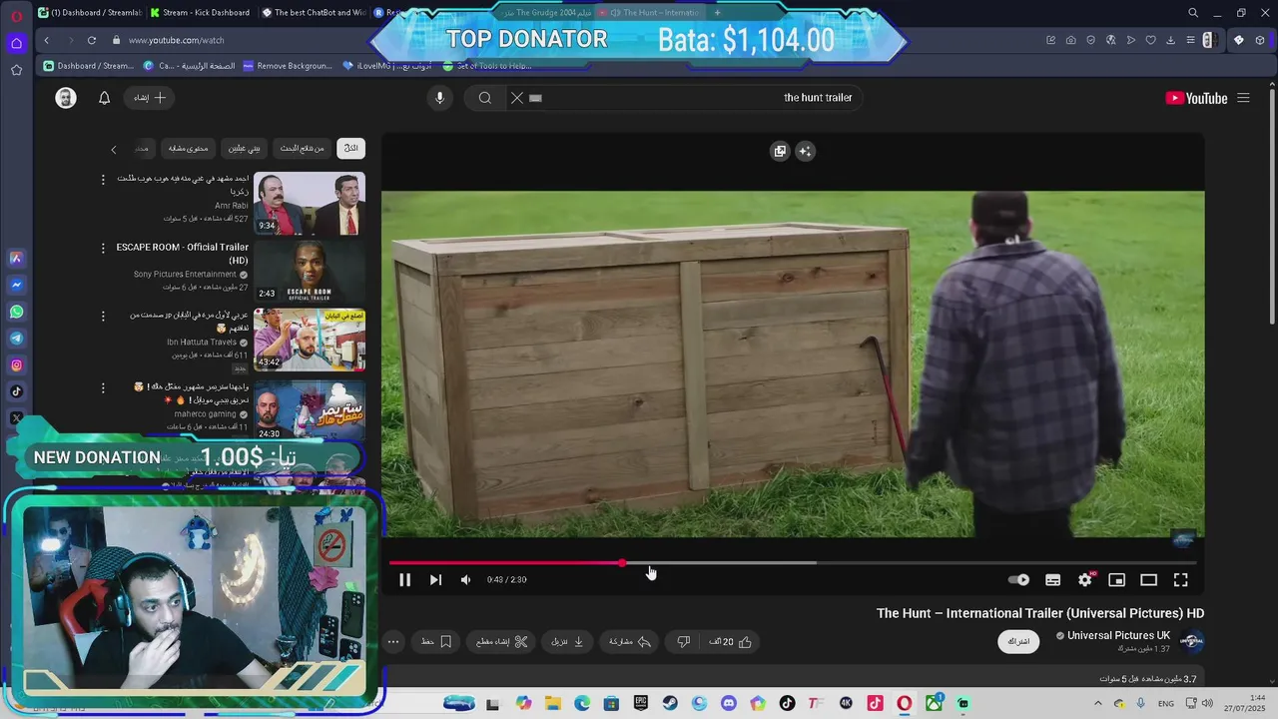The width and height of the screenshot is (1278, 719).
Task: Open YouTube notifications bell
Action: (104, 98)
